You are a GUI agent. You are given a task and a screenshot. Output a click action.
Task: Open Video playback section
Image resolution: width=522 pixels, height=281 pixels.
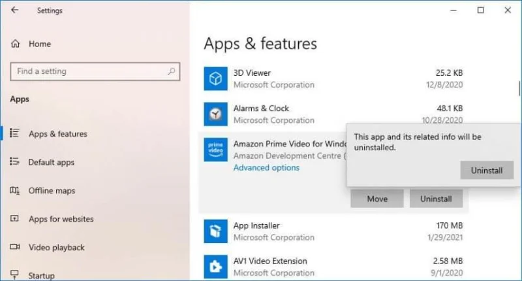57,248
